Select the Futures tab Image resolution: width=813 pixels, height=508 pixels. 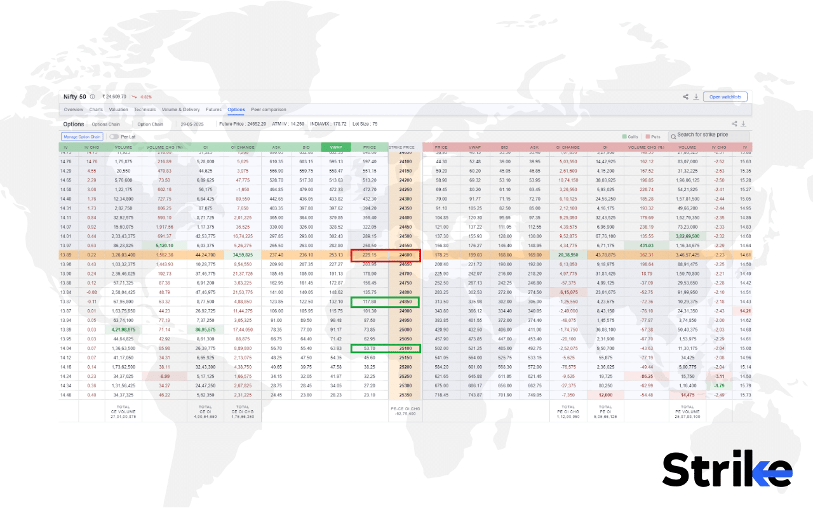[x=215, y=110]
